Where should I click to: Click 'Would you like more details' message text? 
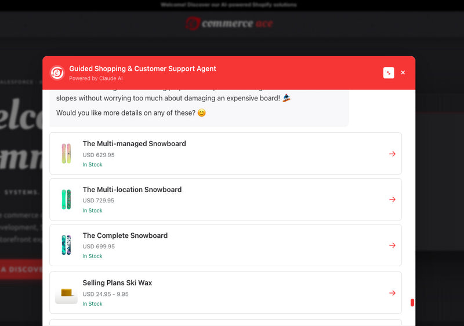click(126, 113)
